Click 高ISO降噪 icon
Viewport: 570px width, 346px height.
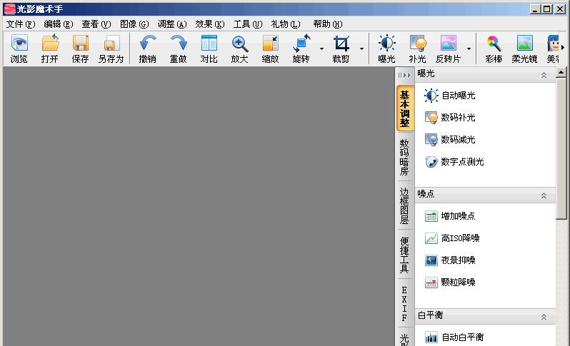coord(431,238)
